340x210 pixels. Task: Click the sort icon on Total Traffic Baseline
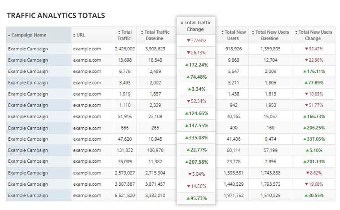[142, 32]
